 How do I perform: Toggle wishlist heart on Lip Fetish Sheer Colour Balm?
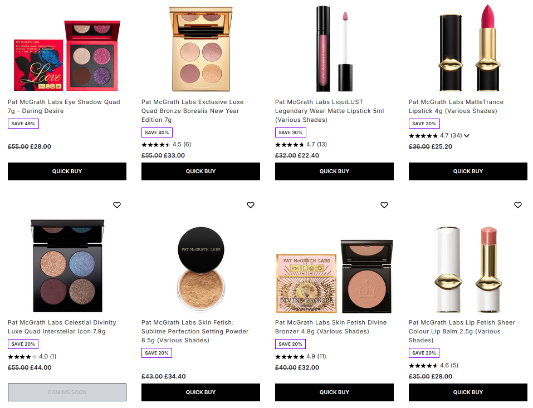coord(518,205)
